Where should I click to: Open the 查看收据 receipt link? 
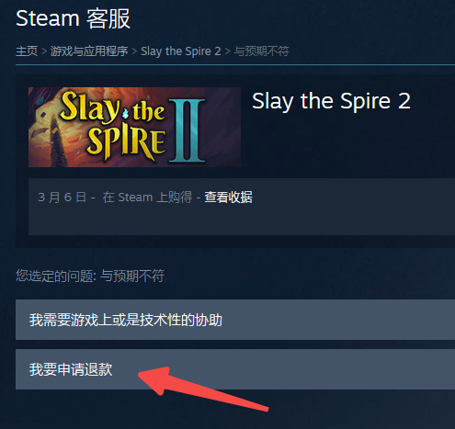point(228,198)
